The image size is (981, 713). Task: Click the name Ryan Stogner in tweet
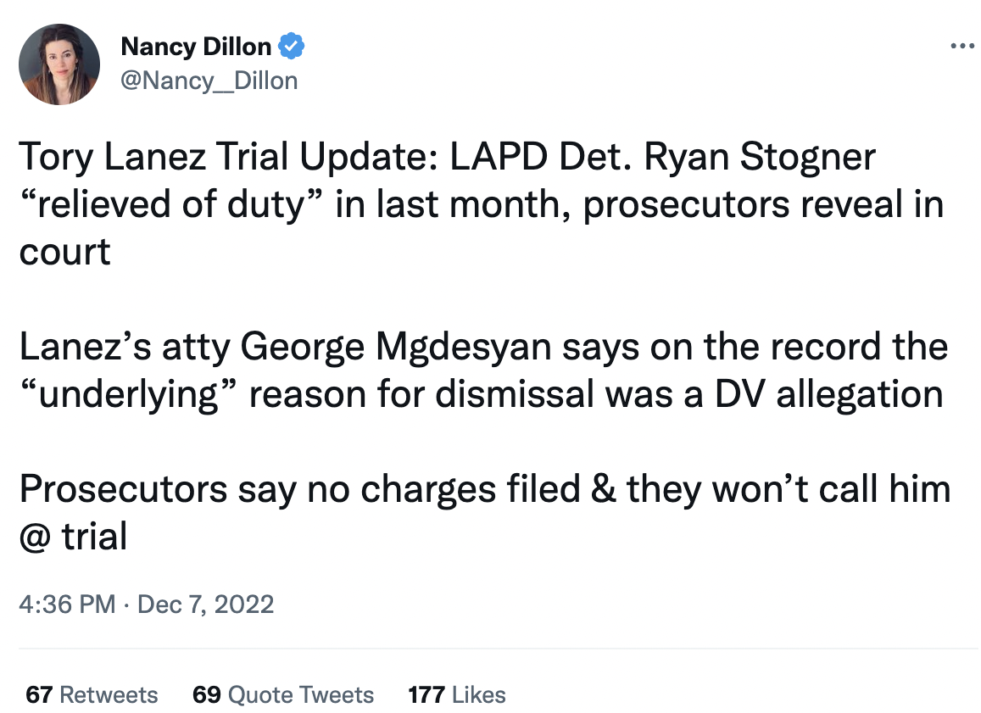(760, 156)
